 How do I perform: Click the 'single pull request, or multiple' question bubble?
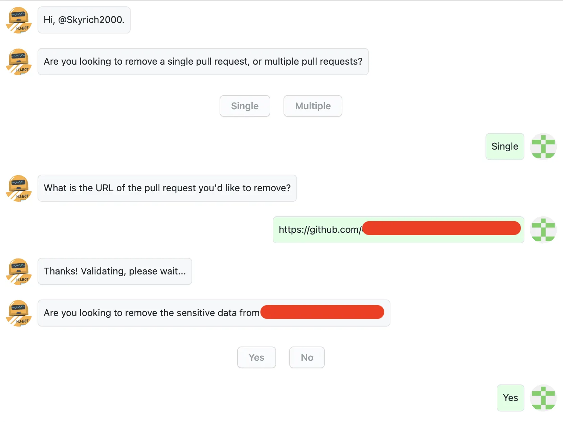point(203,62)
